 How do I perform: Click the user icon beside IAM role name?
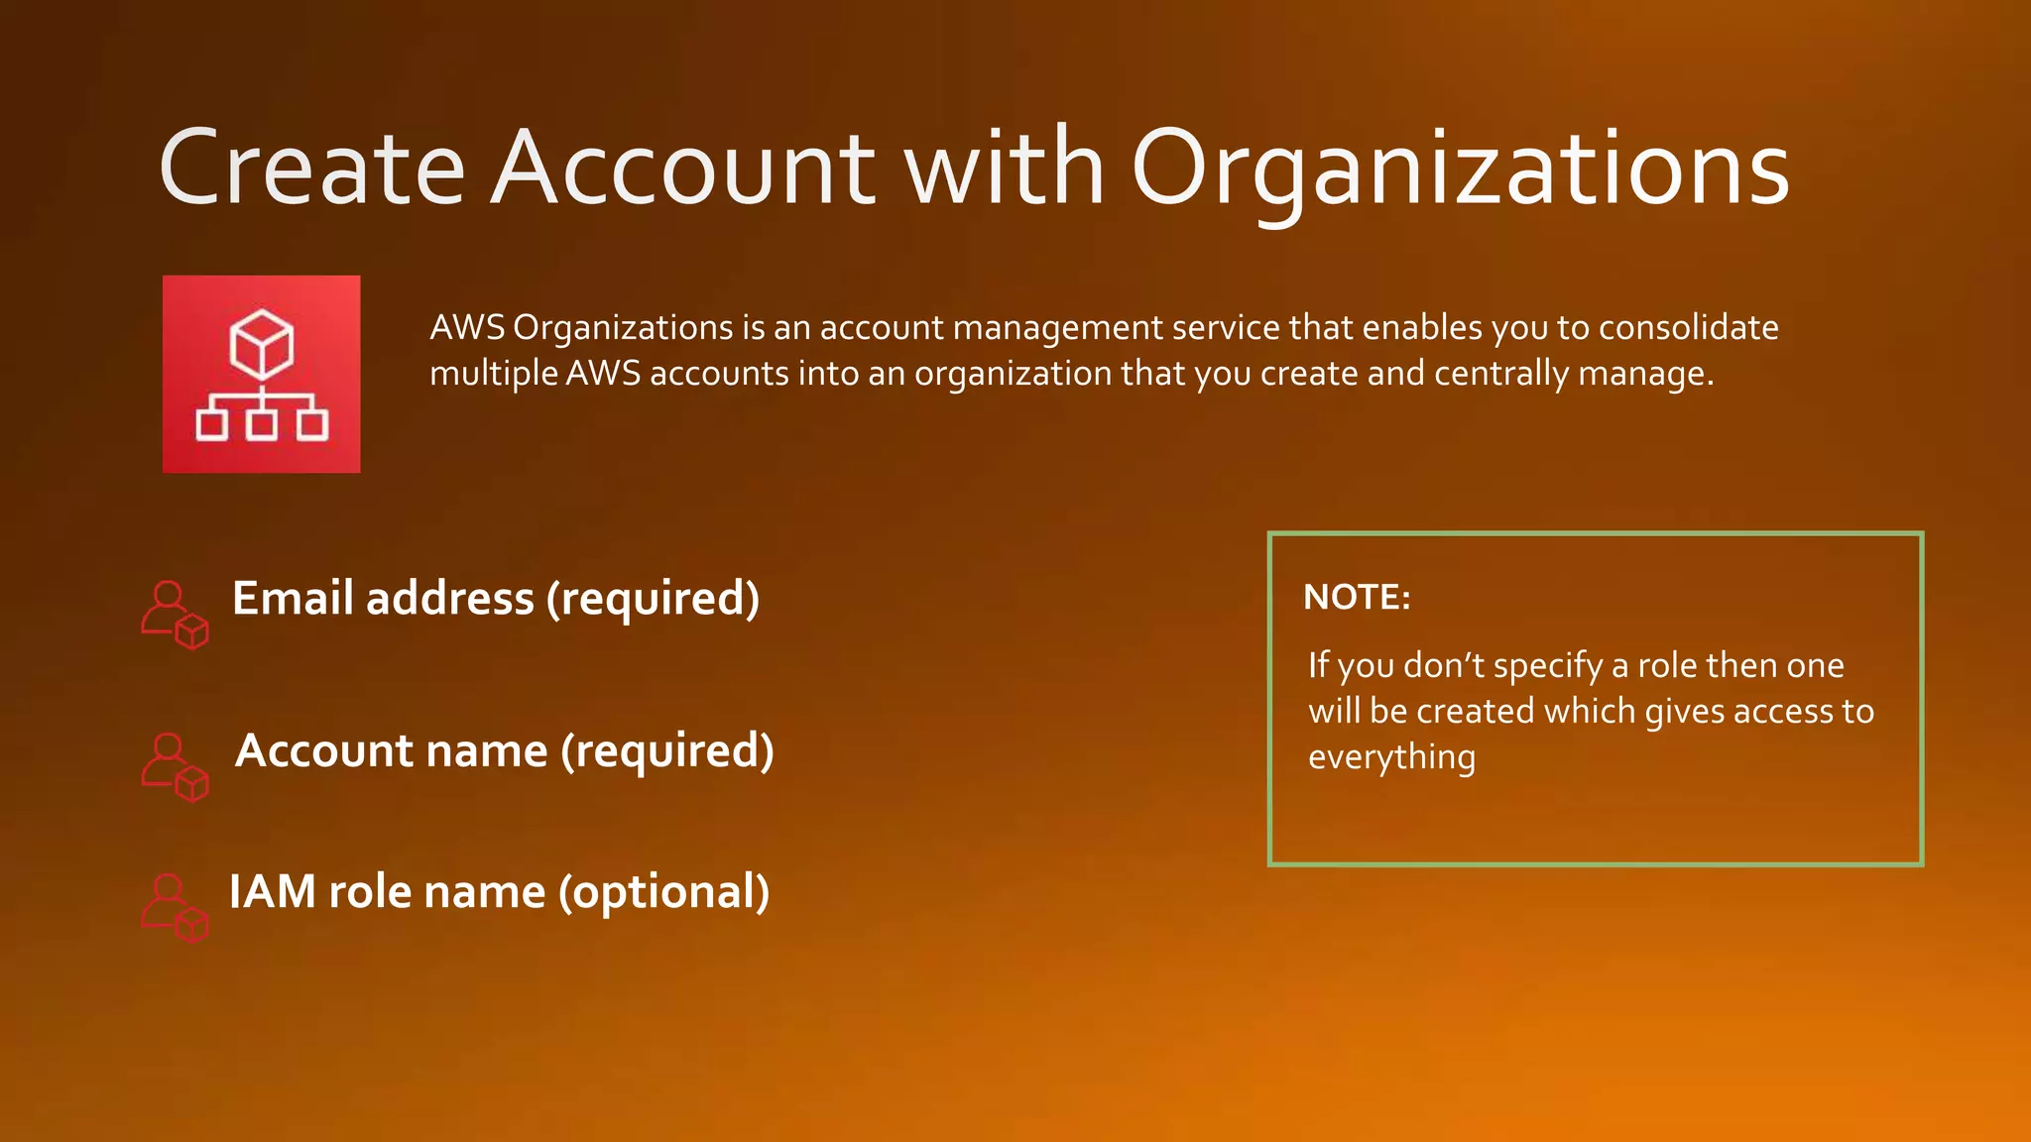click(175, 908)
